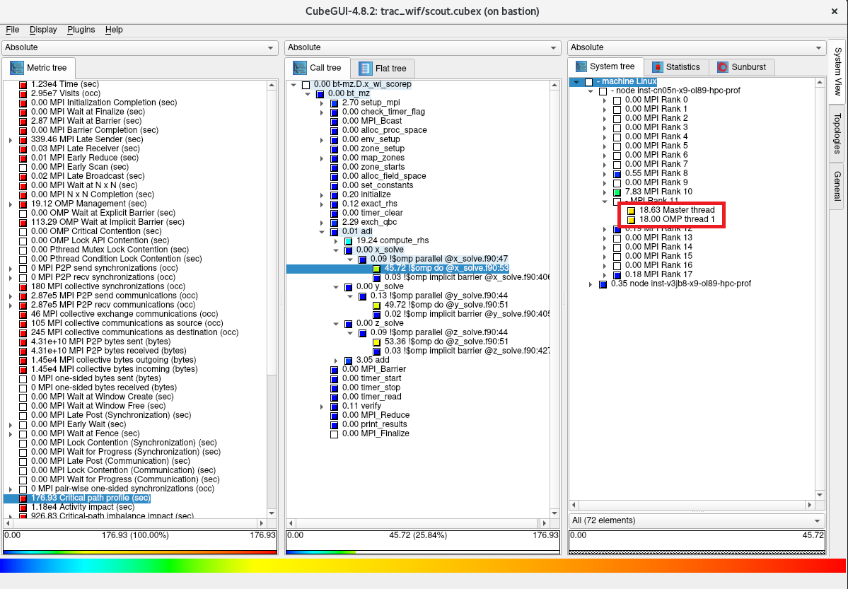Click the rainbow color scale bar

[423, 566]
